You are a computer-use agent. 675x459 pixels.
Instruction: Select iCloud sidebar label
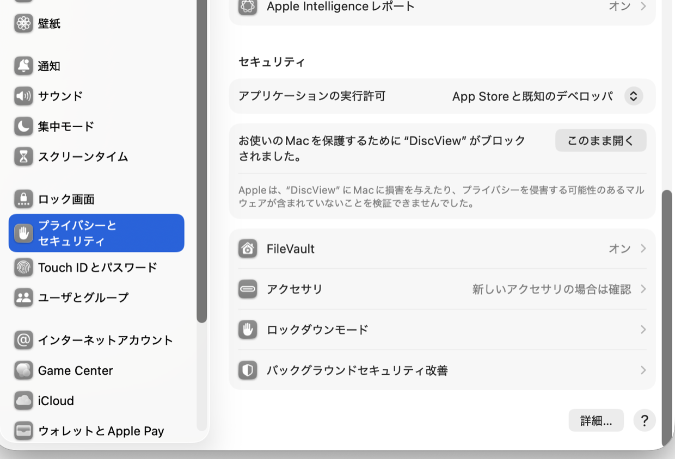pyautogui.click(x=56, y=401)
